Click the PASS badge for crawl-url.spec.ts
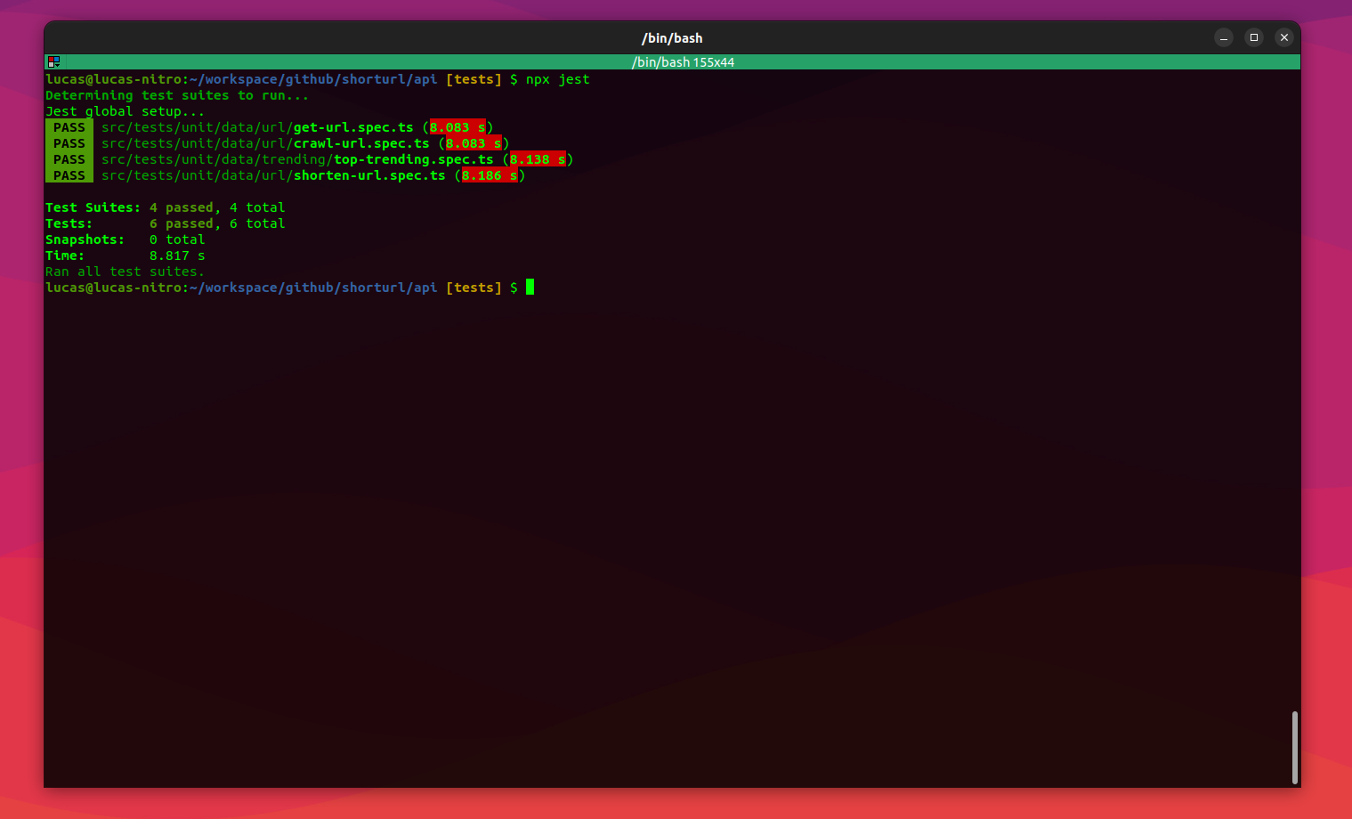 pyautogui.click(x=69, y=143)
